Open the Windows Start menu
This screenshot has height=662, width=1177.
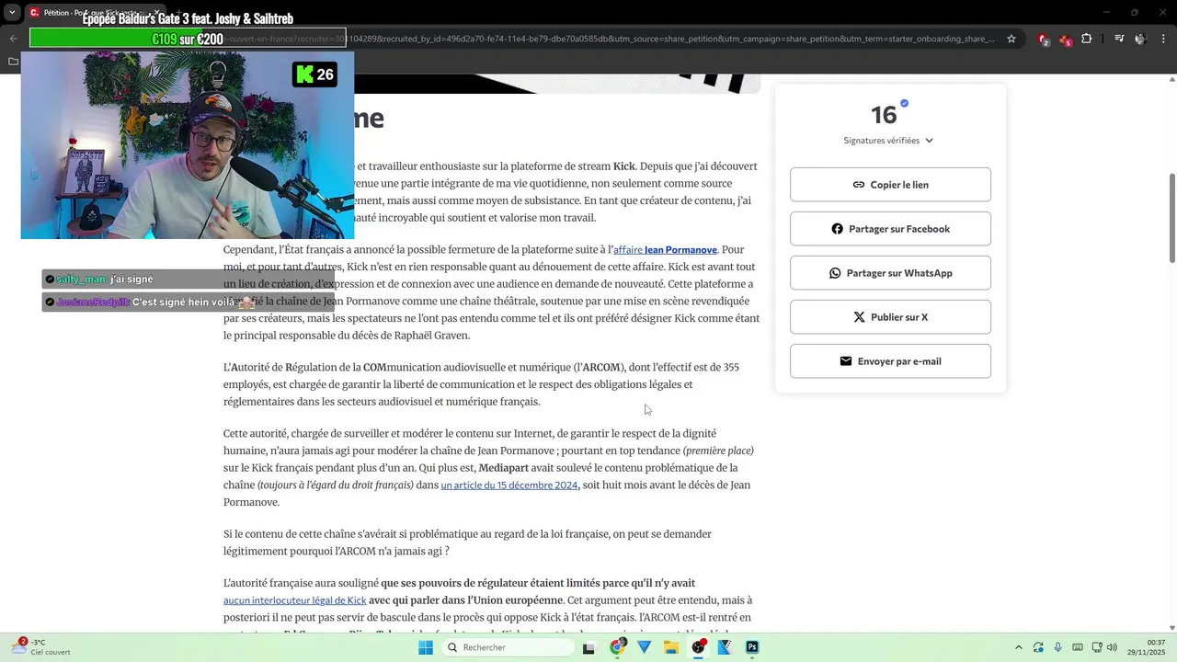[425, 647]
